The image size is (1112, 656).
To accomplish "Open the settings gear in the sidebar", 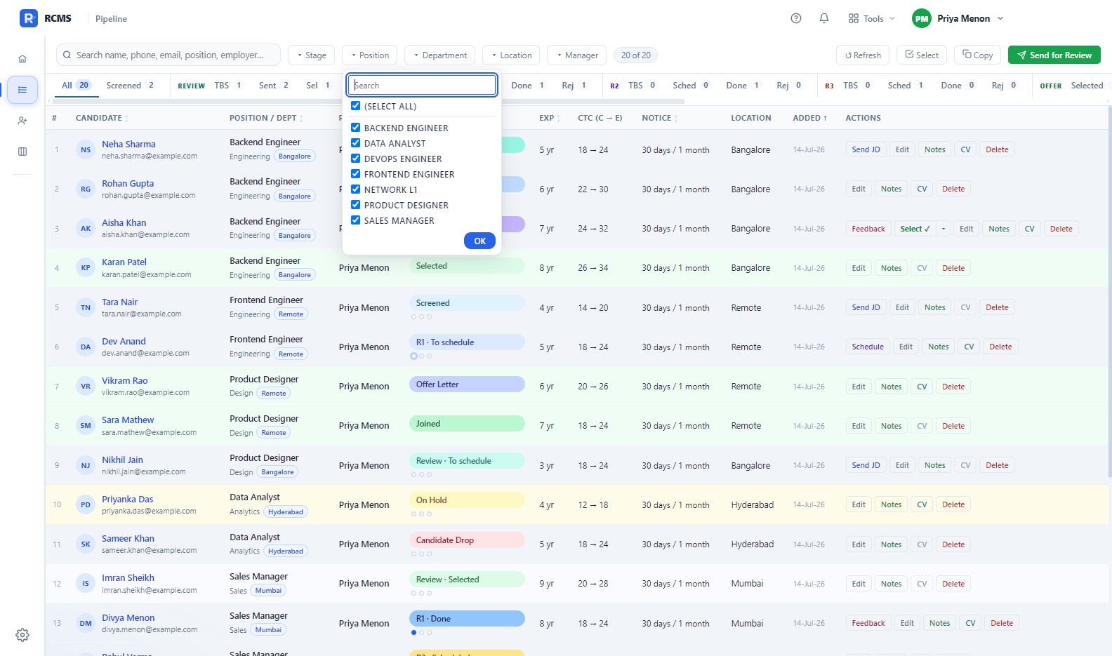I will [22, 635].
